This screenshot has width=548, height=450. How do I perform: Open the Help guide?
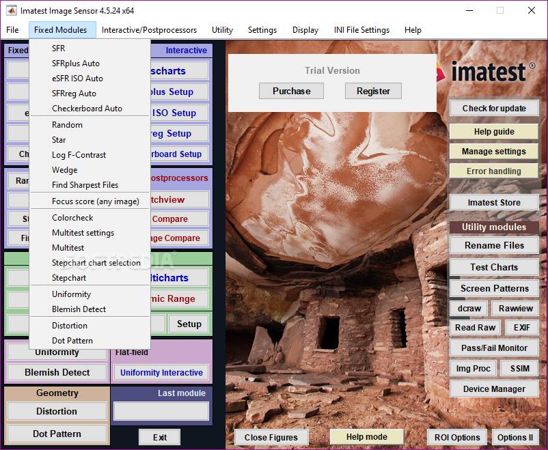click(494, 132)
